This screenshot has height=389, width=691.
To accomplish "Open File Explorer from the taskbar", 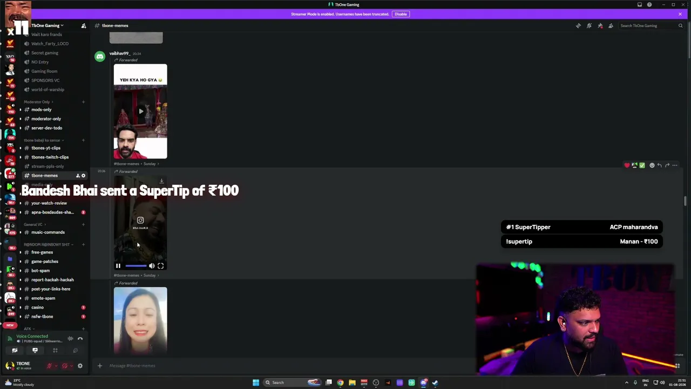I will click(x=352, y=383).
